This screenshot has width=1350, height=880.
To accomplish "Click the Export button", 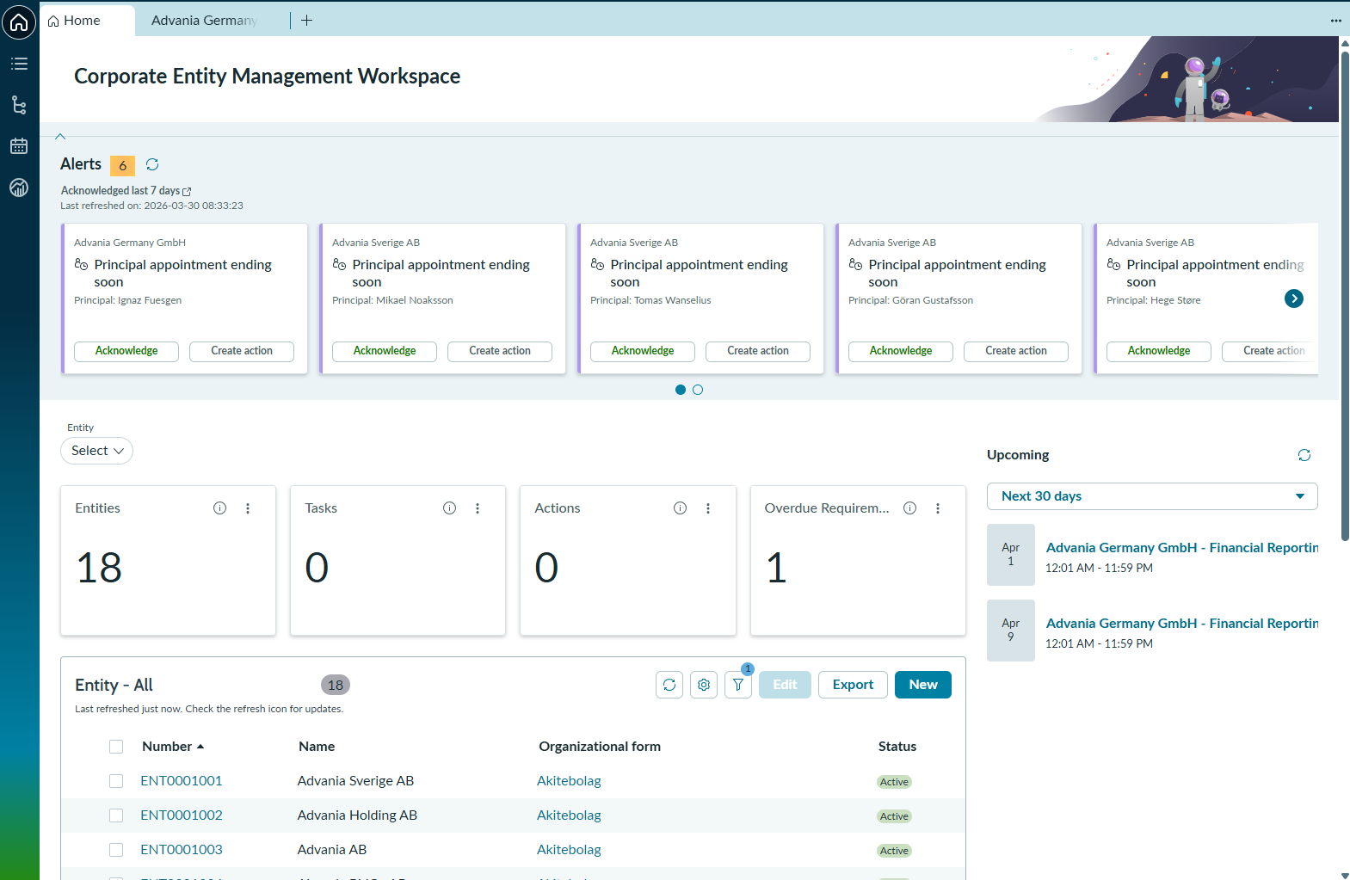I will pyautogui.click(x=853, y=685).
